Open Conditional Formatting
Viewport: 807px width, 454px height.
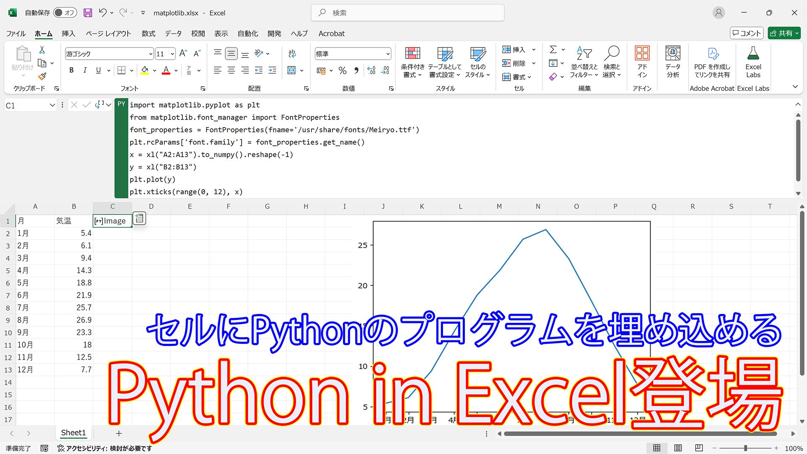(412, 62)
